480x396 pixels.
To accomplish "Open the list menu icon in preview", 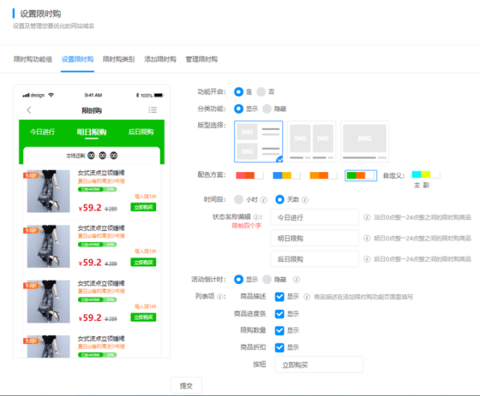I will pyautogui.click(x=153, y=109).
